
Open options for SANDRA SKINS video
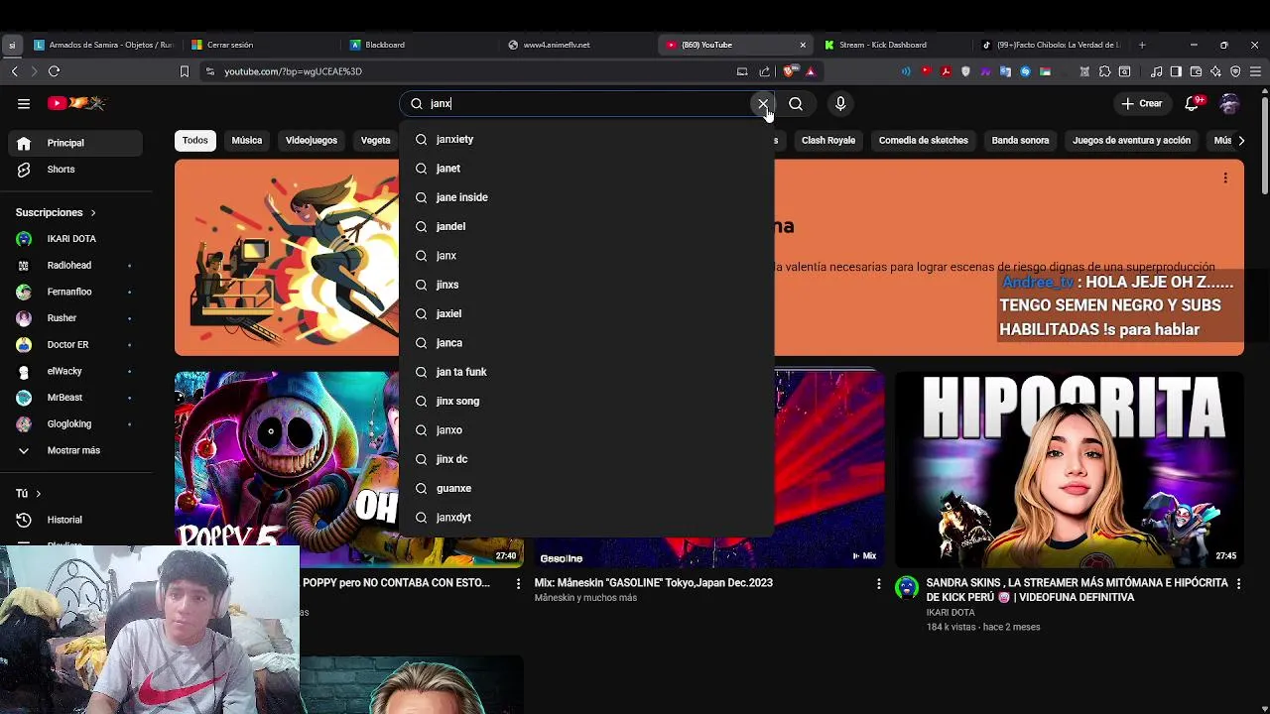(x=1238, y=584)
